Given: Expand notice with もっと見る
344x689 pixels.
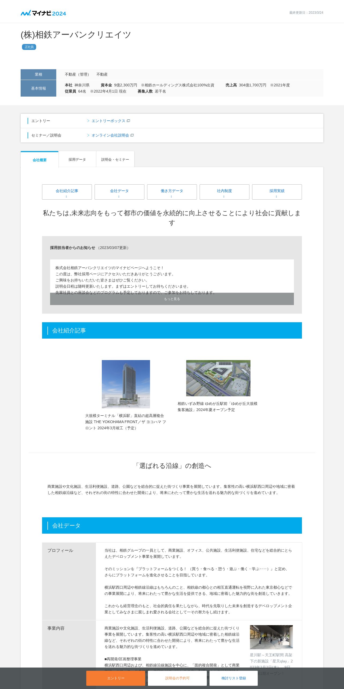Looking at the screenshot, I should pos(172,299).
